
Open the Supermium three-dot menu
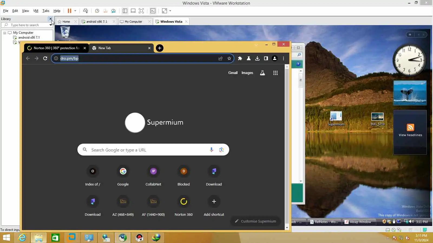(283, 58)
